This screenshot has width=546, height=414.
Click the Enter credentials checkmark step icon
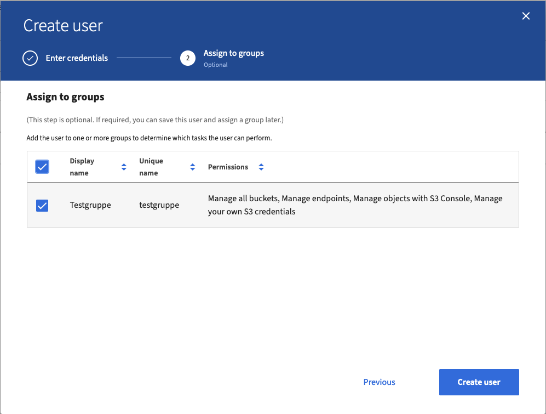30,58
